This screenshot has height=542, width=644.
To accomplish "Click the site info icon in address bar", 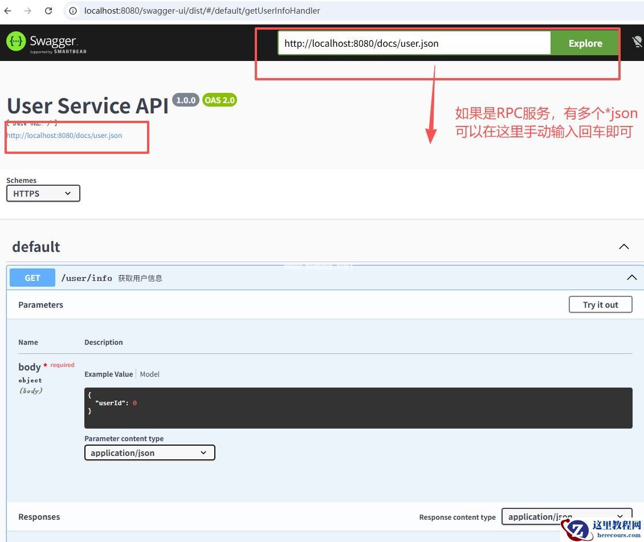I will [x=73, y=11].
